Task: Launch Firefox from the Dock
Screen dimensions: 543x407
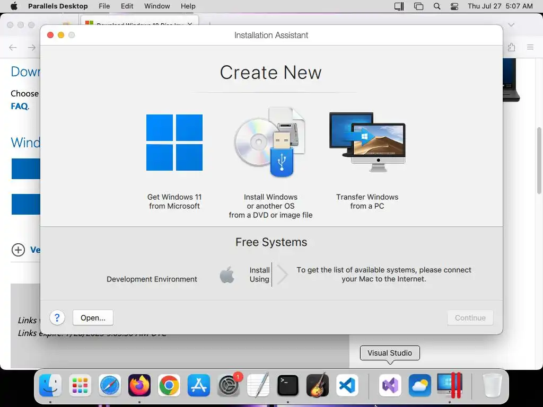Action: click(139, 385)
